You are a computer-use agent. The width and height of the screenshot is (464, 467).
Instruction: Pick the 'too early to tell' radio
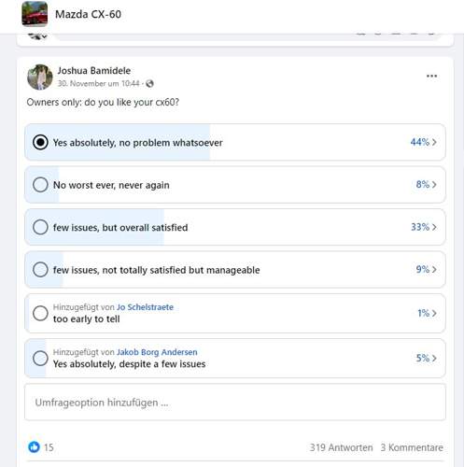click(x=40, y=313)
